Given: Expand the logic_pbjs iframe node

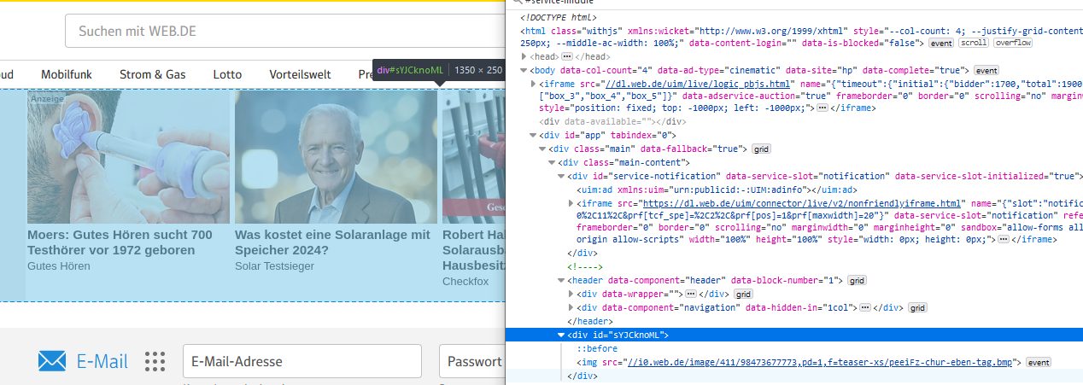Looking at the screenshot, I should point(534,84).
